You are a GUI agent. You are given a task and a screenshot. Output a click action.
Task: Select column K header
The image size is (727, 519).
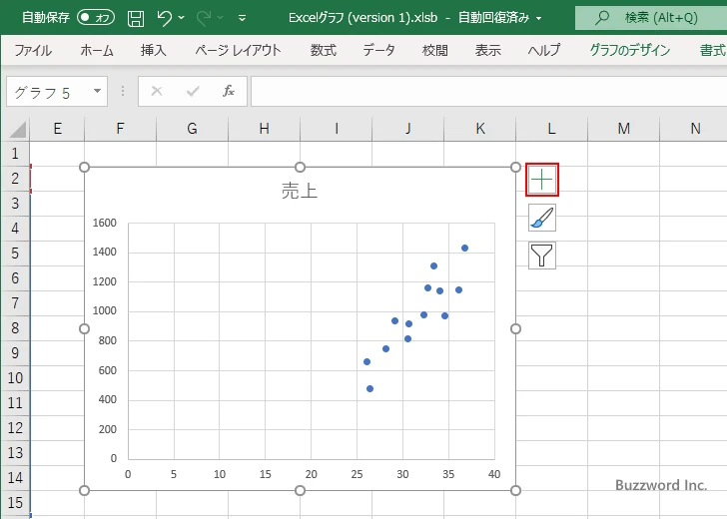pos(480,129)
